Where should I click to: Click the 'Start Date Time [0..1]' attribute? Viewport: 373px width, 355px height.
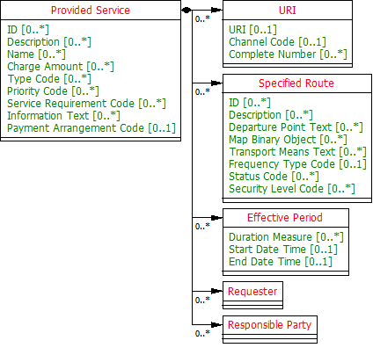tap(283, 250)
